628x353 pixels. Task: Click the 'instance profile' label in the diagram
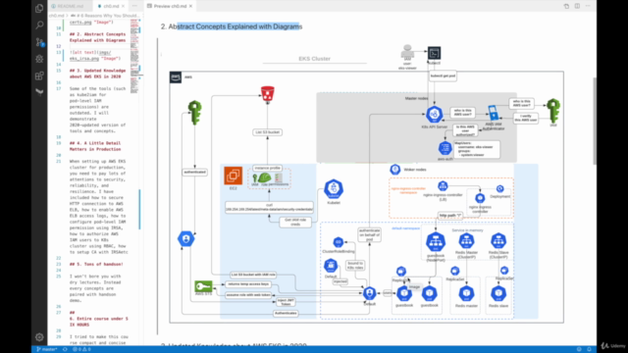click(x=267, y=168)
